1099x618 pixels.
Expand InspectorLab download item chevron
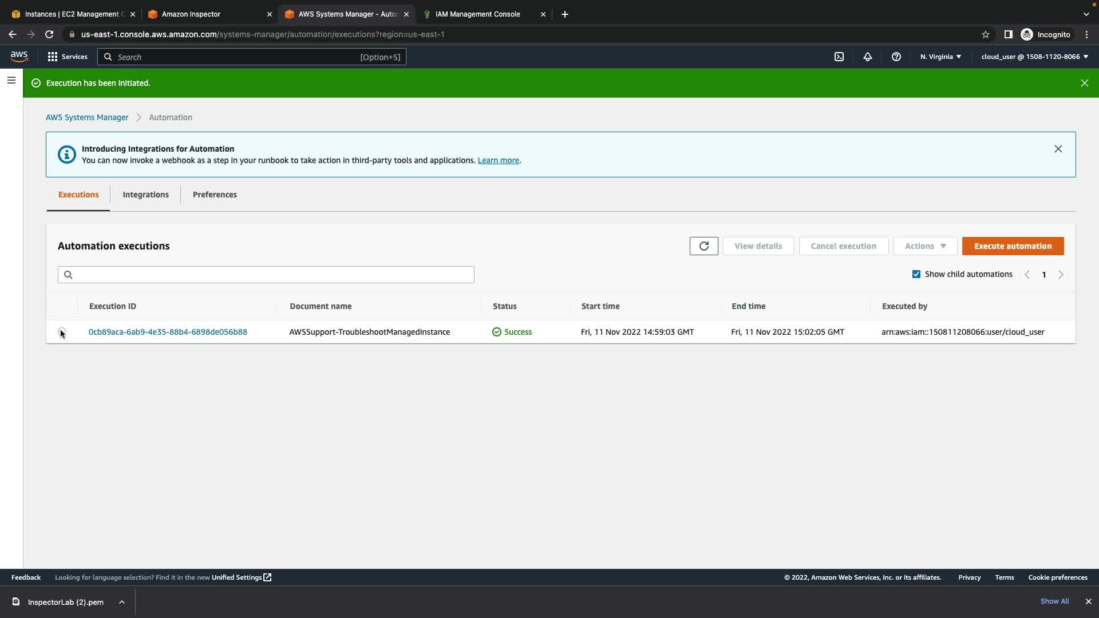click(122, 602)
